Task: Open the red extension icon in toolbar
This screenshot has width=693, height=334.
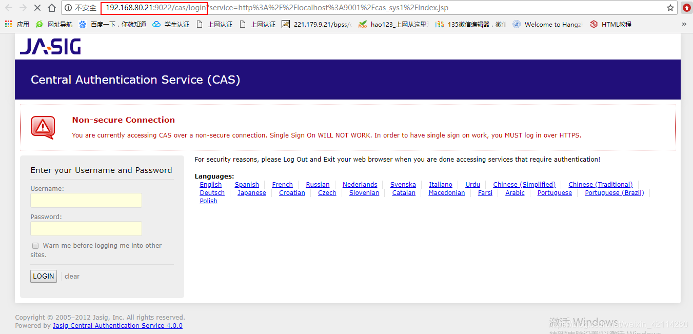Action: coord(686,8)
